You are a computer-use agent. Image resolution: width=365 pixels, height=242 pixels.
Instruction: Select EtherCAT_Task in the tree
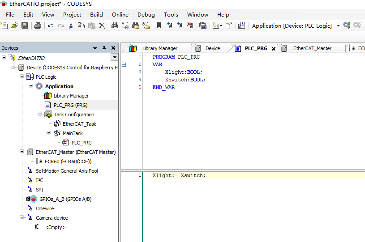click(x=79, y=124)
